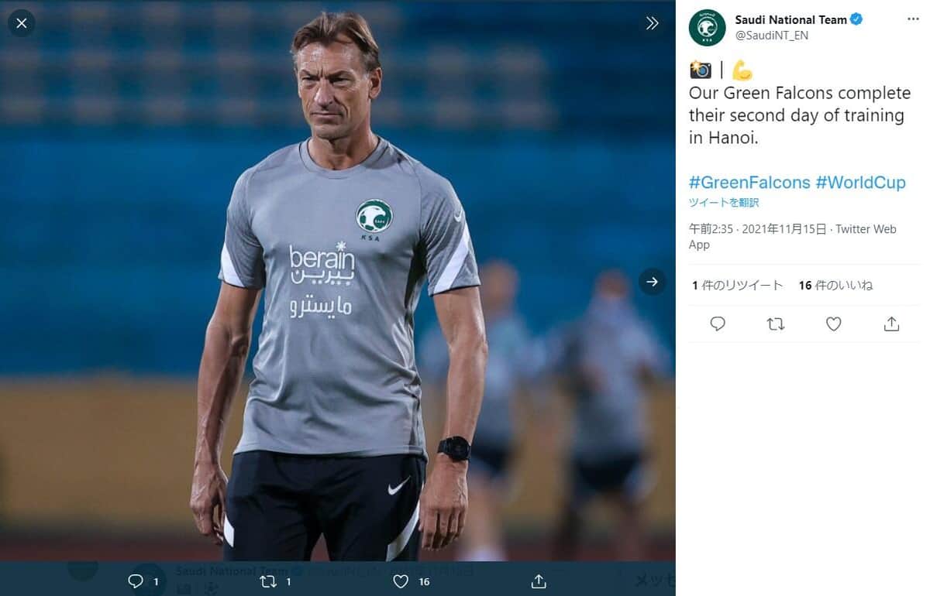Click the share icon in the right panel
930x596 pixels.
[891, 324]
